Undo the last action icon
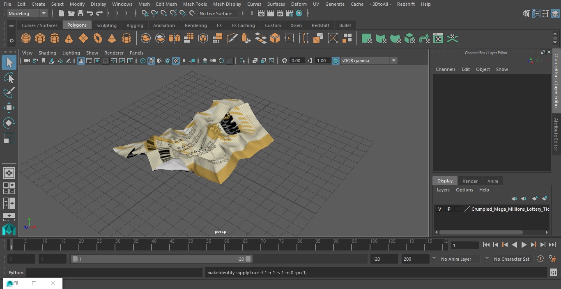The width and height of the screenshot is (561, 289). 90,14
